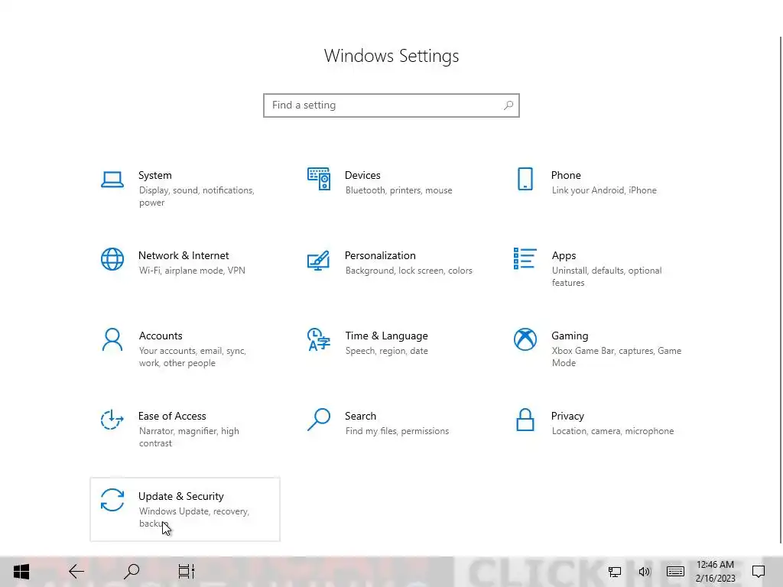Open the Devices settings title
This screenshot has width=783, height=587.
(362, 175)
